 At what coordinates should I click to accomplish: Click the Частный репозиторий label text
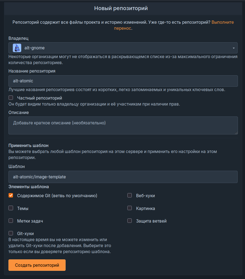[40, 98]
